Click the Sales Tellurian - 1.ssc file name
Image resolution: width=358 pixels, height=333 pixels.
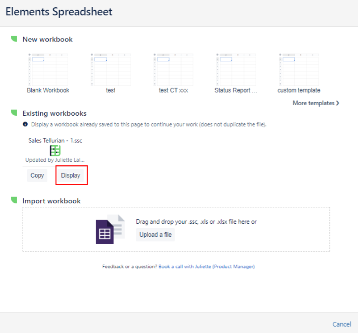click(x=55, y=141)
